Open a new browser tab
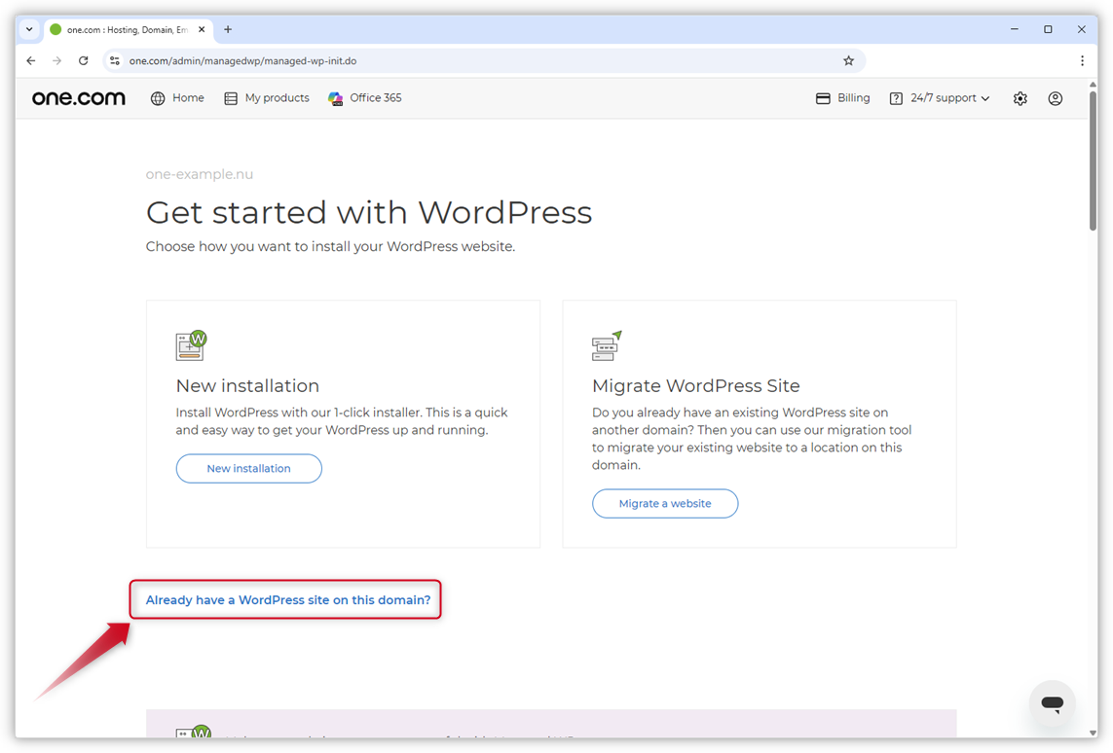This screenshot has height=753, width=1113. (228, 30)
